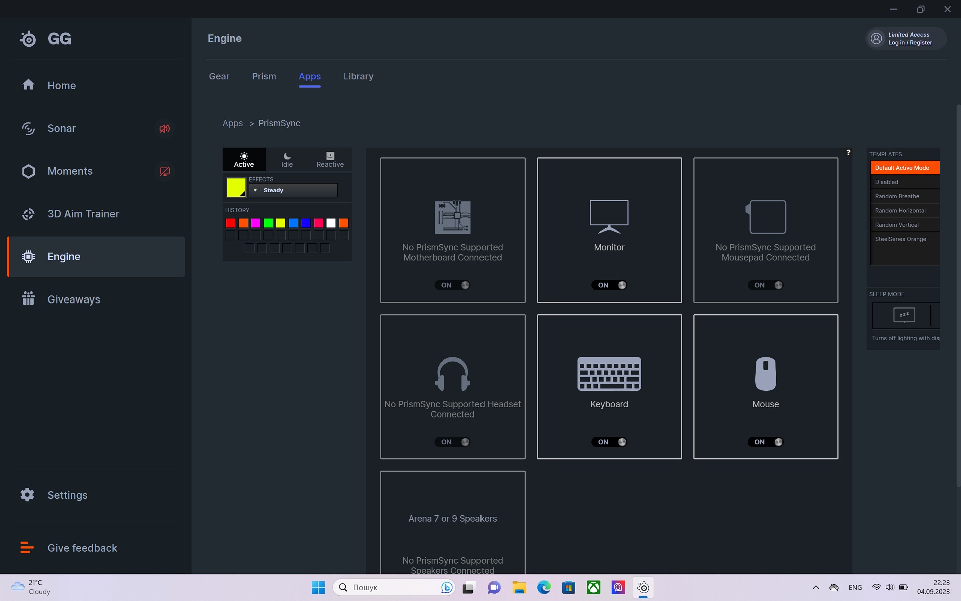Screen dimensions: 961x601
Task: Toggle the Mouse ON switch
Action: click(x=766, y=442)
